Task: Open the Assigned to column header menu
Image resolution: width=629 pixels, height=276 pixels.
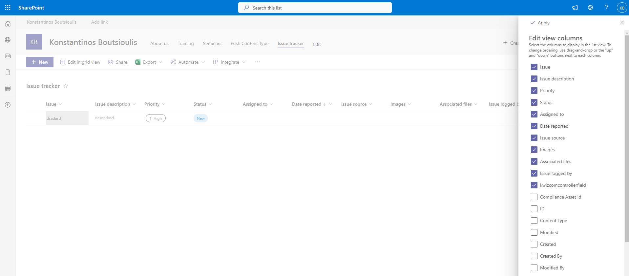Action: (x=258, y=104)
